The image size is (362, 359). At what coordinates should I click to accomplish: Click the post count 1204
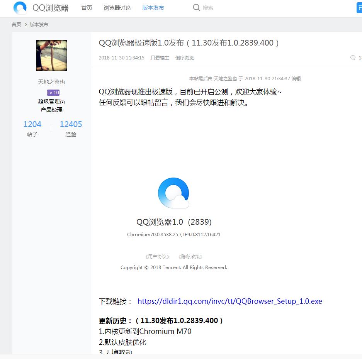32,124
